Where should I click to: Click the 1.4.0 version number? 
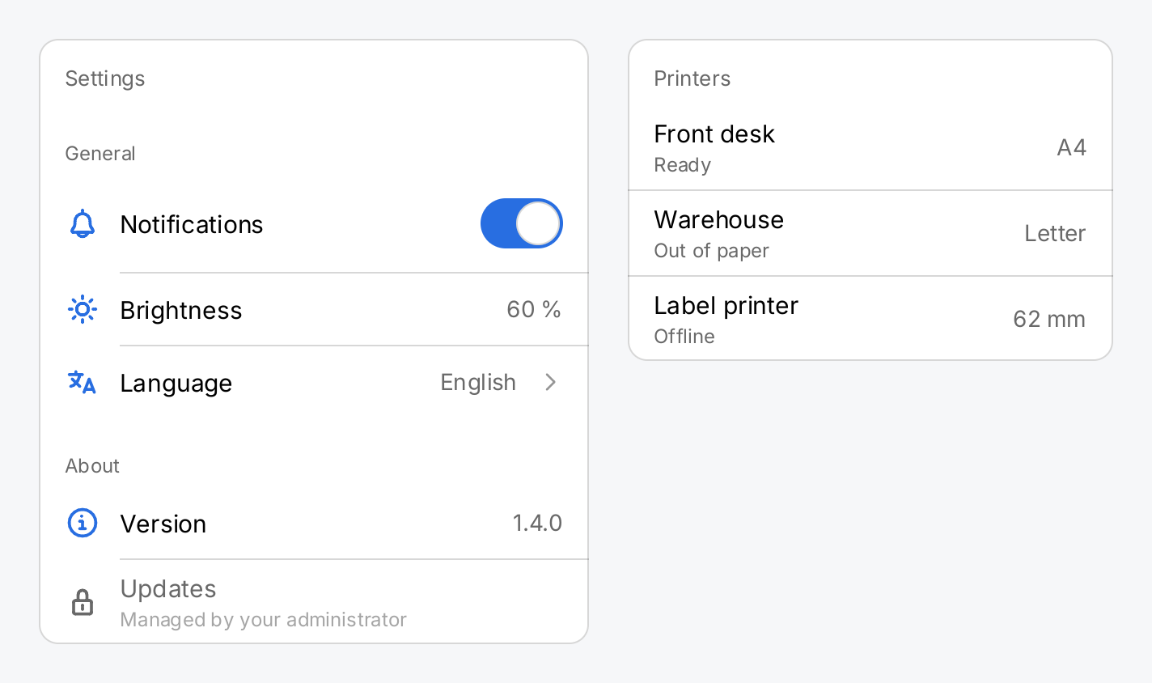click(537, 523)
